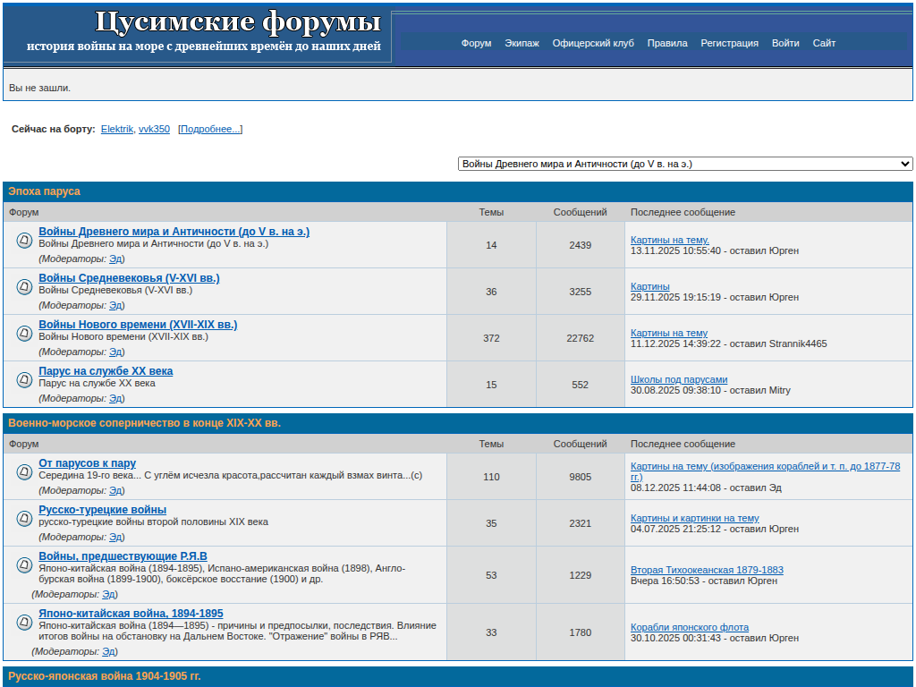Click forum icon beside Войны, предшествующие Р.Я.В

click(x=24, y=565)
